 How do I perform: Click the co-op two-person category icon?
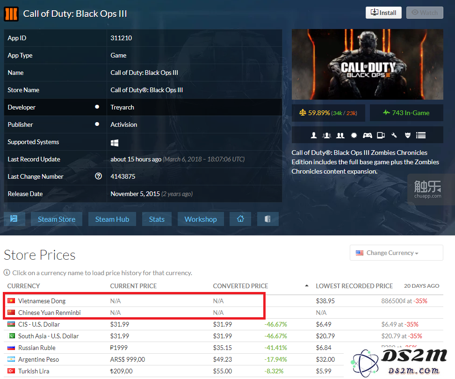tap(340, 135)
